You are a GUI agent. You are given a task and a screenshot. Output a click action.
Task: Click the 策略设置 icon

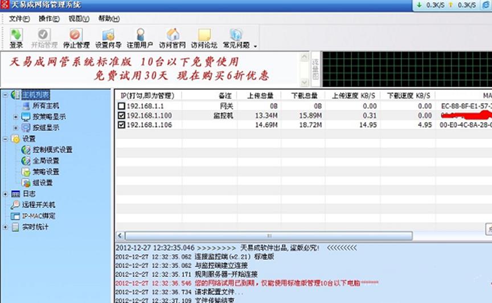(x=26, y=172)
